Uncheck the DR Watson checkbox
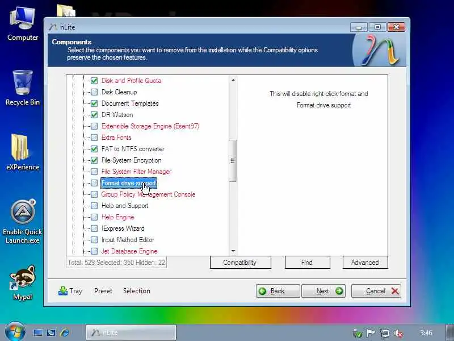This screenshot has height=341, width=454. 94,115
